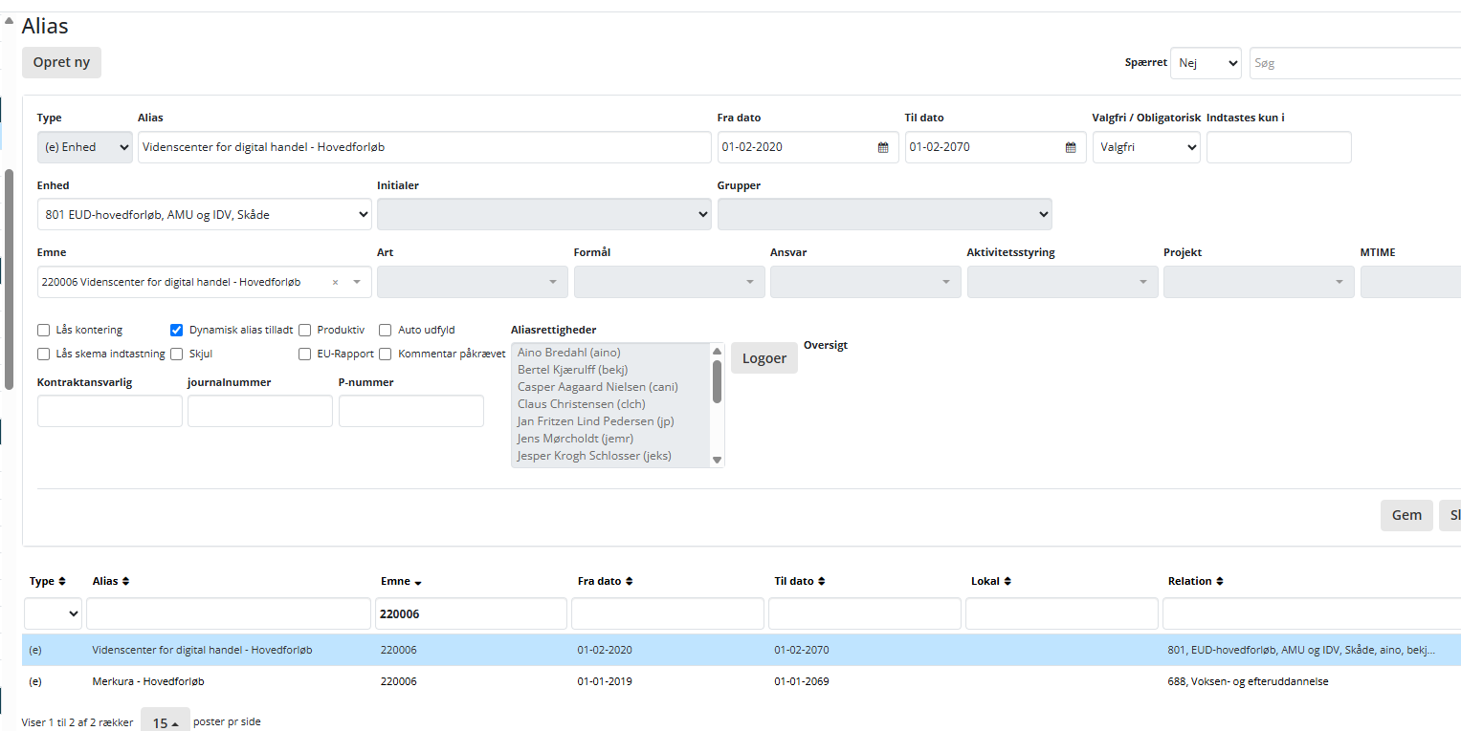This screenshot has height=731, width=1461.
Task: Sort table by Relation column
Action: click(1220, 581)
